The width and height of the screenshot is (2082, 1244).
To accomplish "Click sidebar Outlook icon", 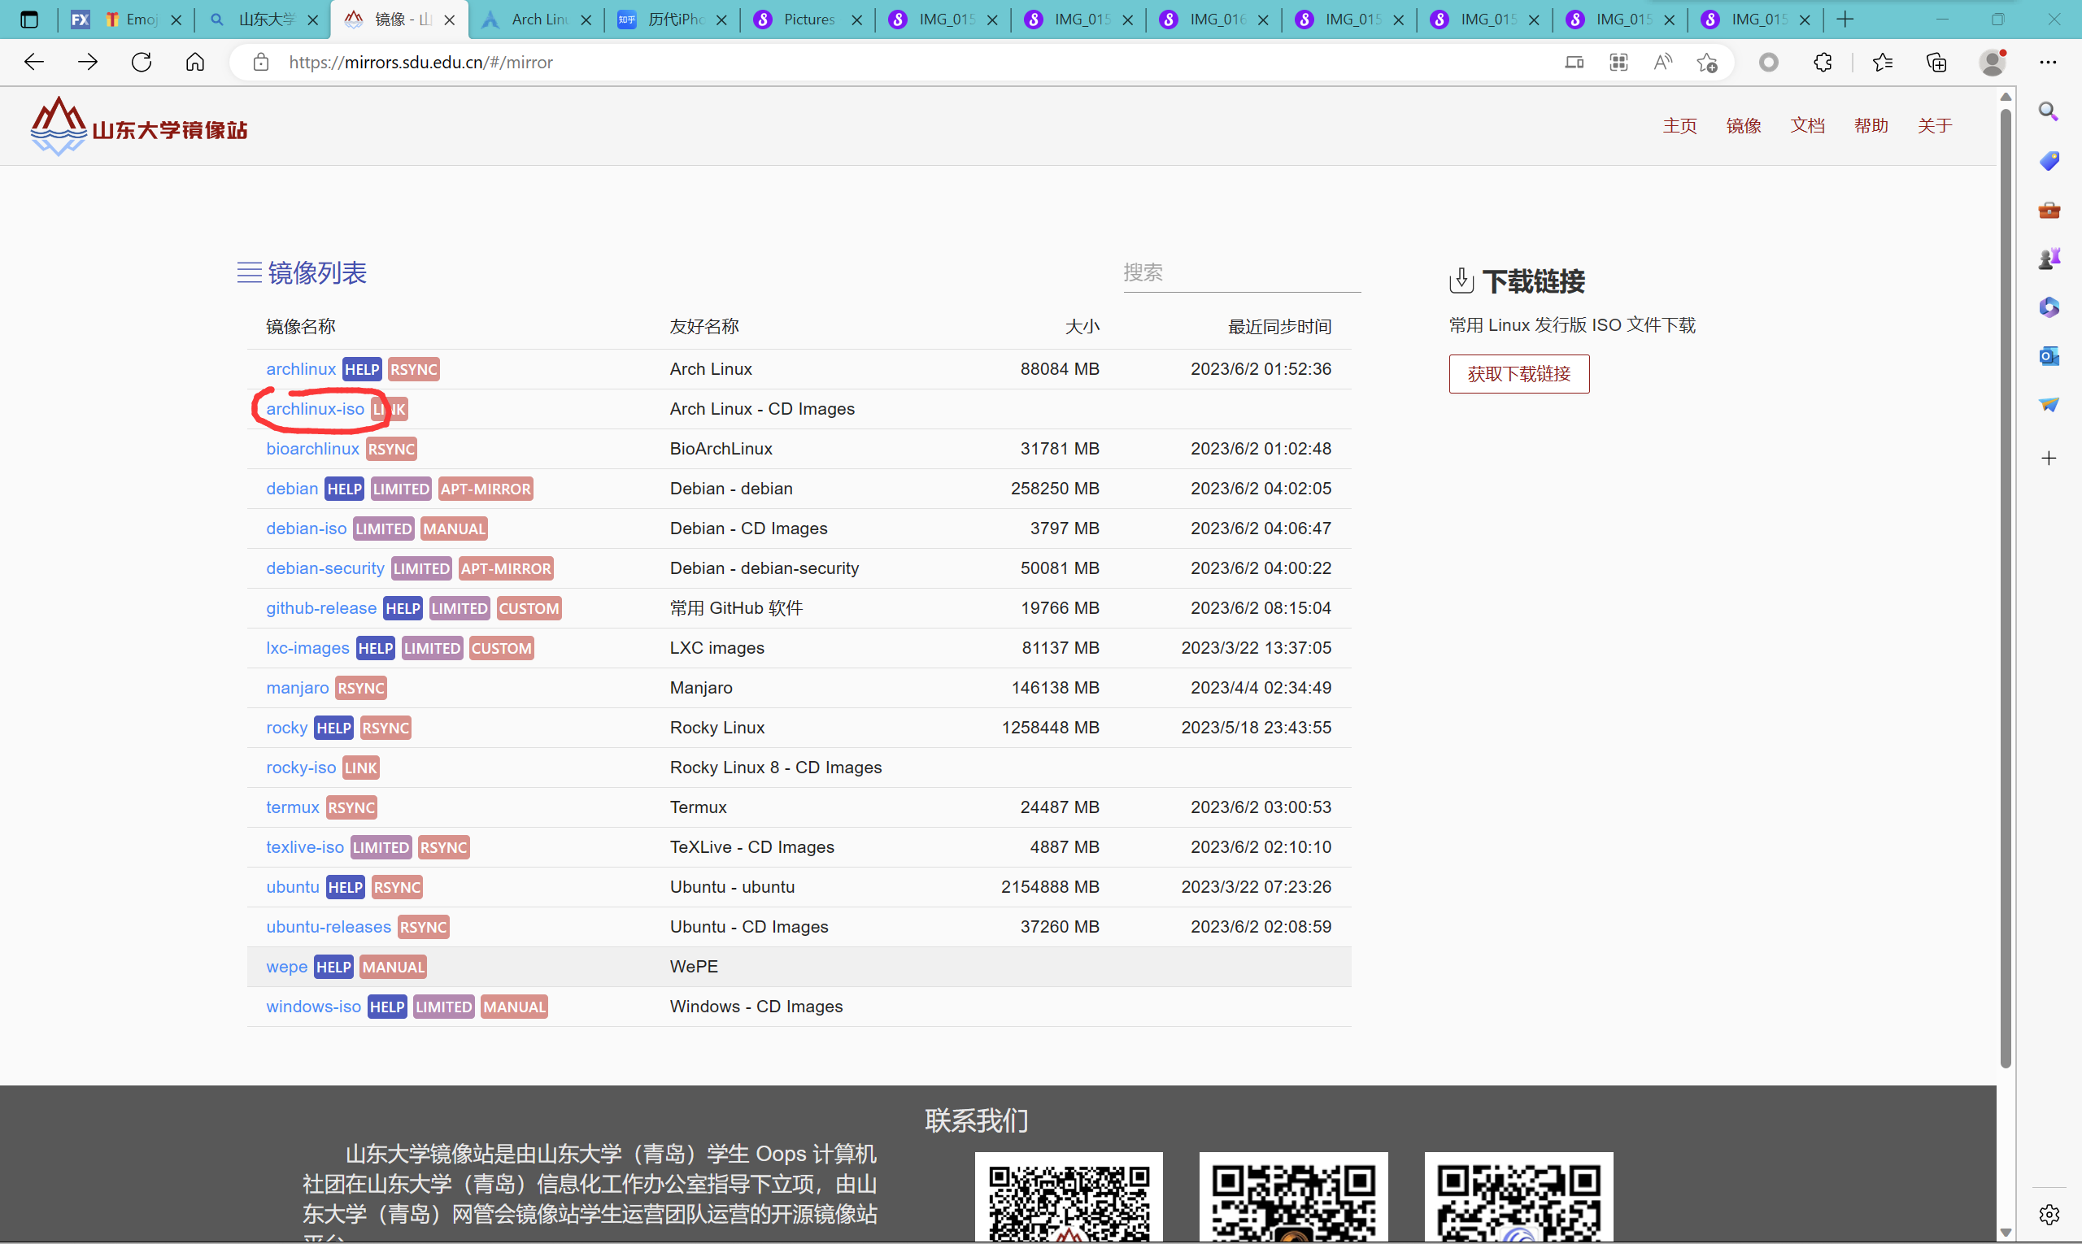I will (x=2049, y=356).
